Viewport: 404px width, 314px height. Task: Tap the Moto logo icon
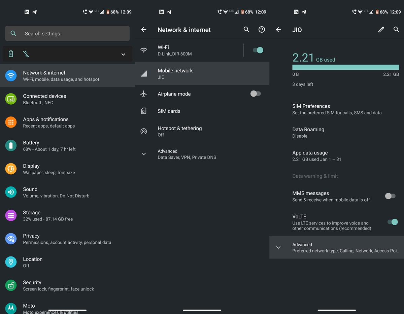(11, 308)
